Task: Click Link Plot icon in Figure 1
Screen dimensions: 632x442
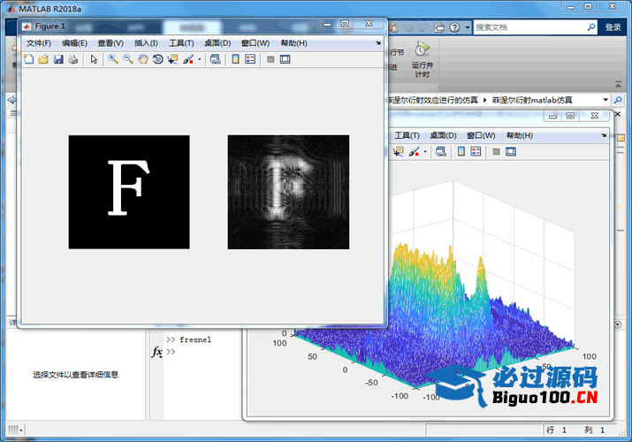Action: pos(216,59)
